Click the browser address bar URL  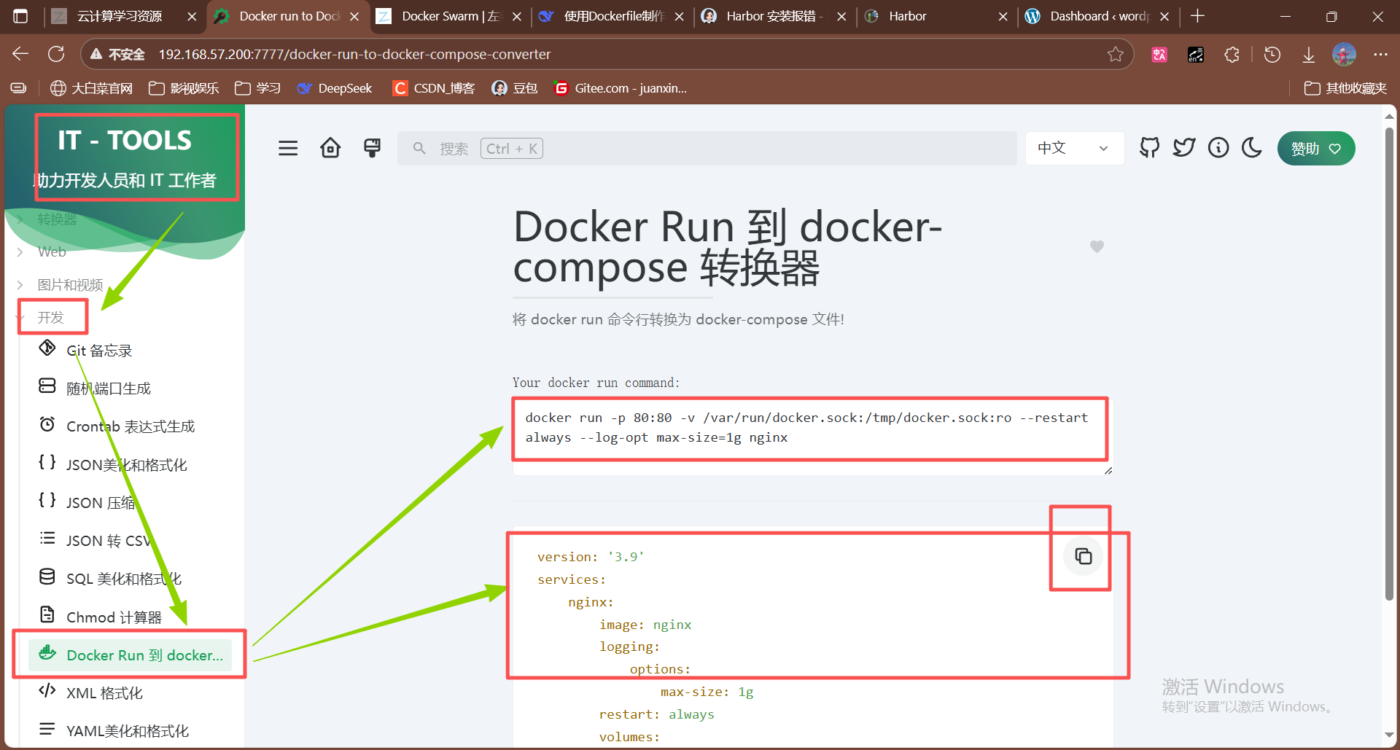[x=354, y=55]
